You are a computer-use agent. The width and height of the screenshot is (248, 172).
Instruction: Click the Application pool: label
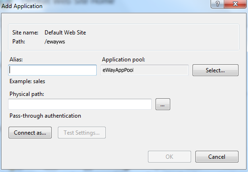tap(123, 60)
